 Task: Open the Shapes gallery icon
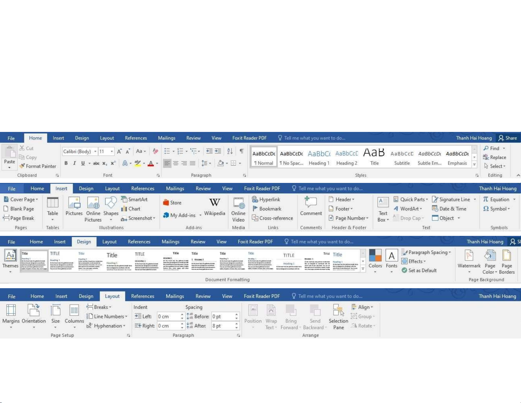(x=111, y=203)
